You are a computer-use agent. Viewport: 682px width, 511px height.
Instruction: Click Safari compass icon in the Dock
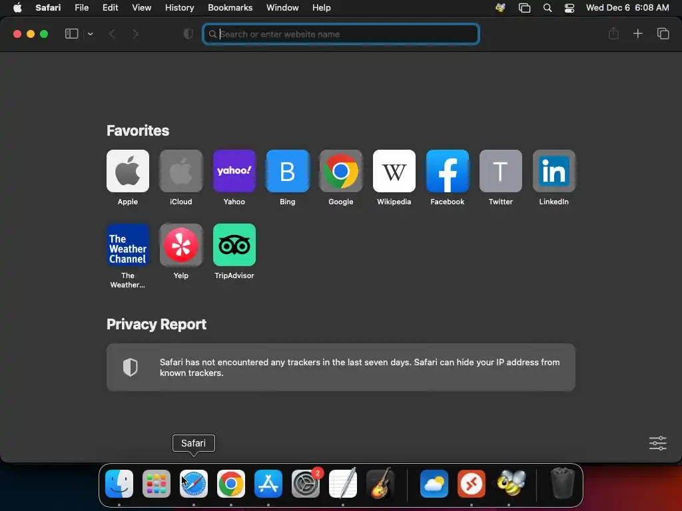(194, 484)
